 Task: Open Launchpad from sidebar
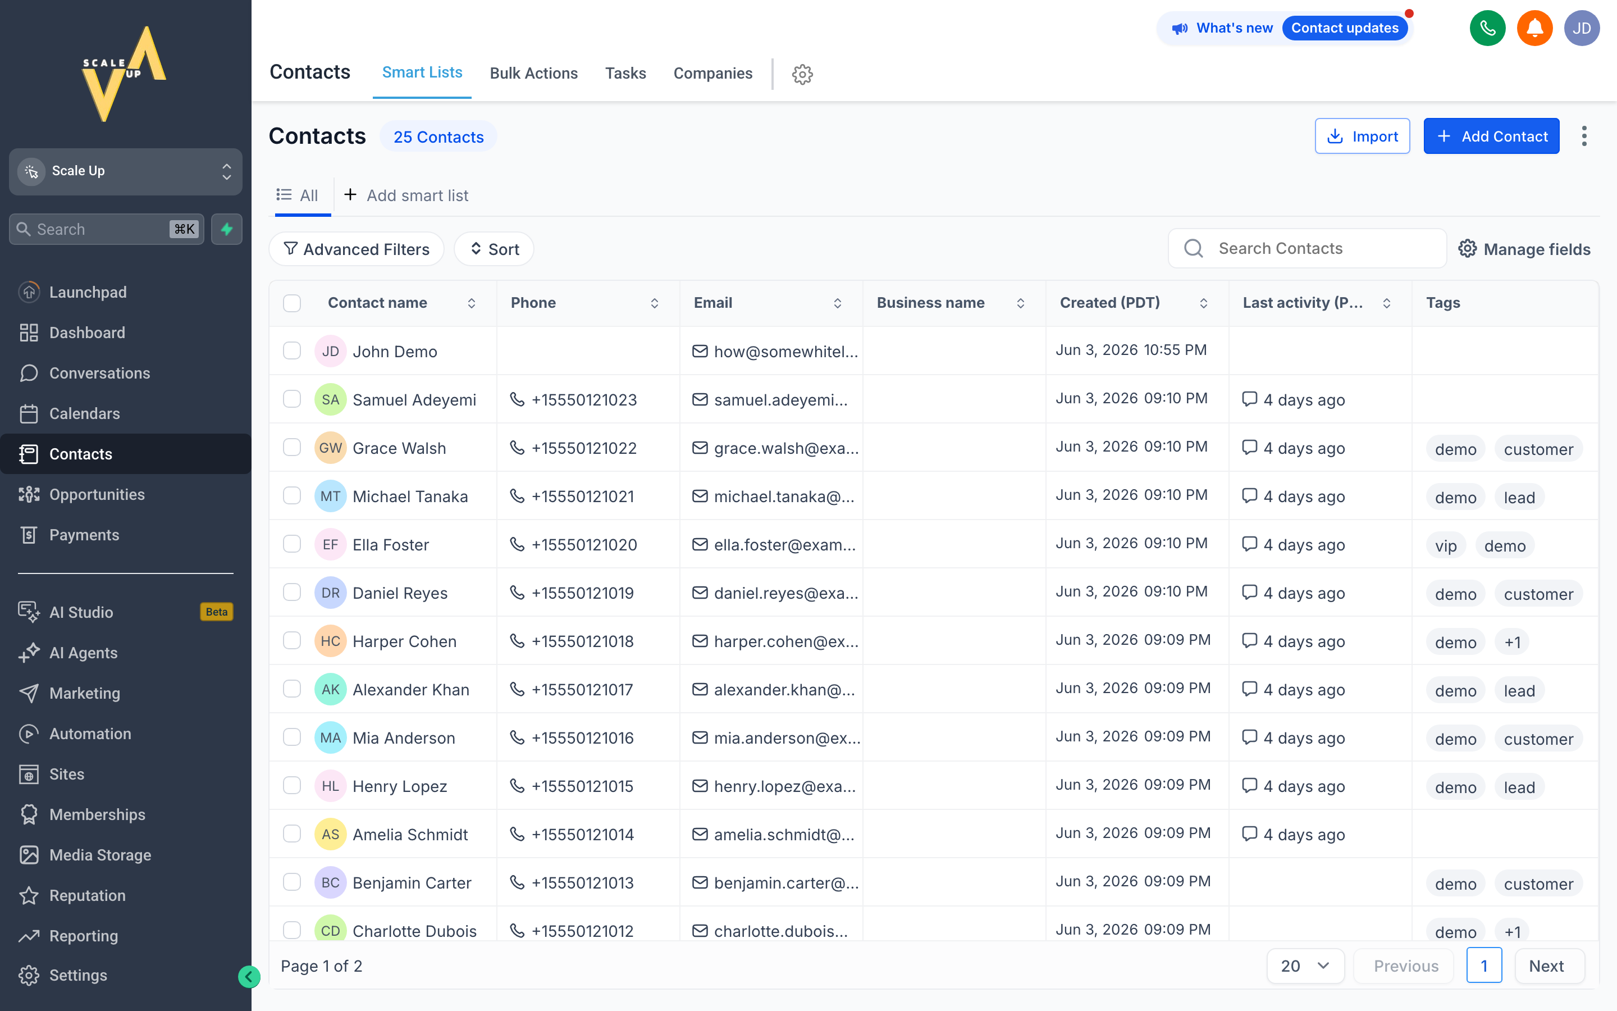(126, 292)
